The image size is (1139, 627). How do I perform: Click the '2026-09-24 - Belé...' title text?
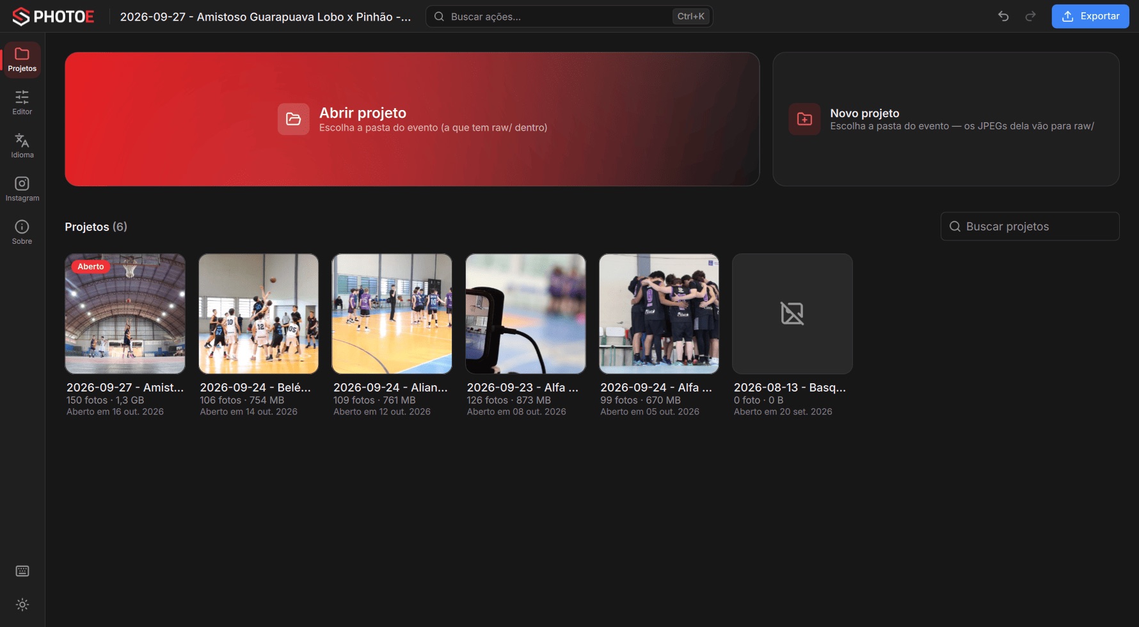(x=255, y=388)
